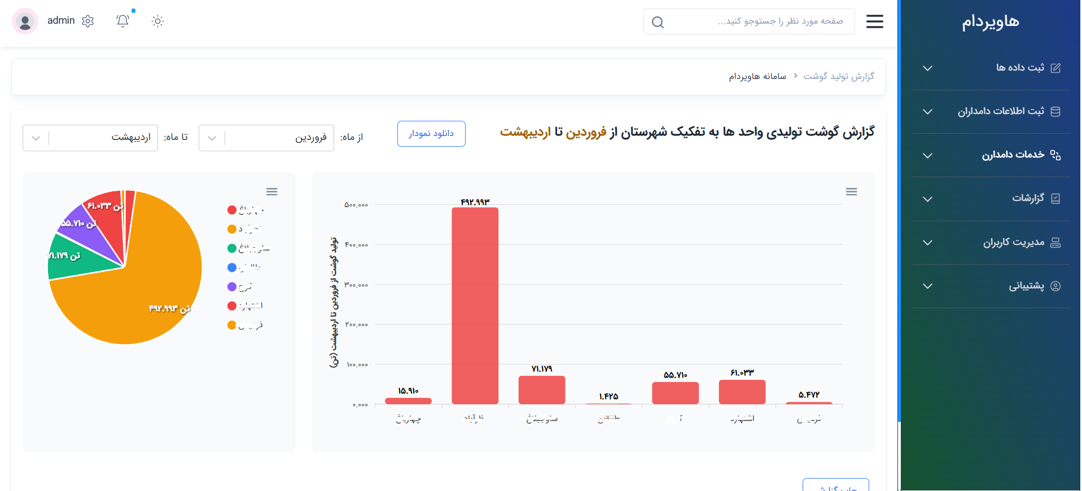Click the database icon for ثبت اطلاعات دامداران
This screenshot has height=491, width=1082.
tap(1055, 111)
